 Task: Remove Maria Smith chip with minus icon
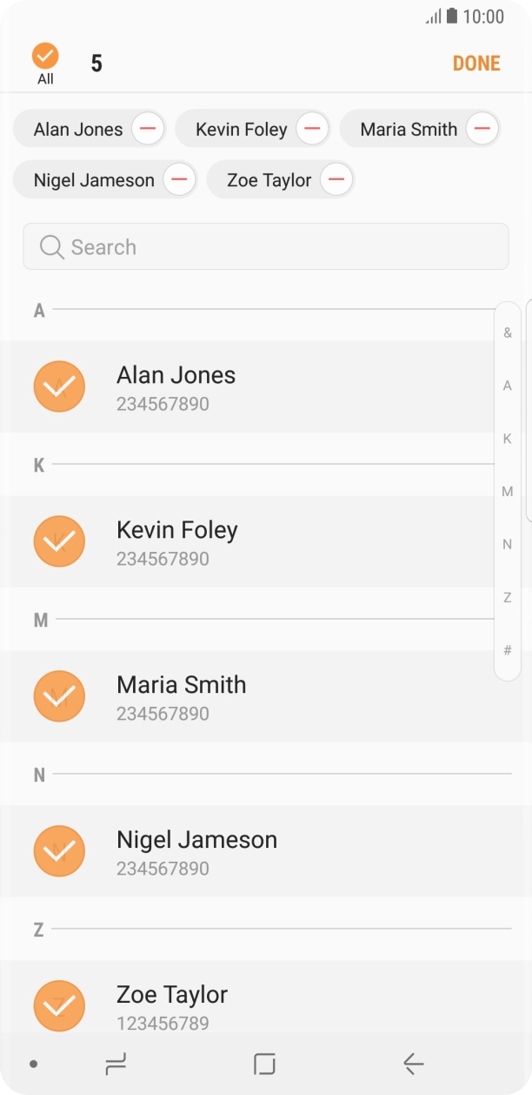click(x=482, y=129)
